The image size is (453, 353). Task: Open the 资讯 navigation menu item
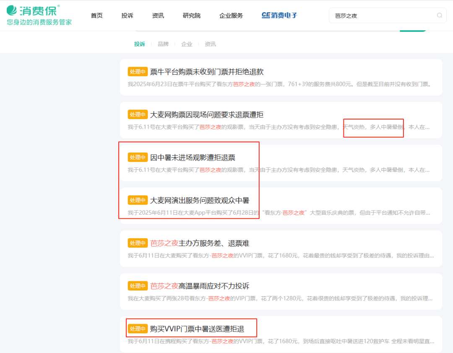pos(158,16)
